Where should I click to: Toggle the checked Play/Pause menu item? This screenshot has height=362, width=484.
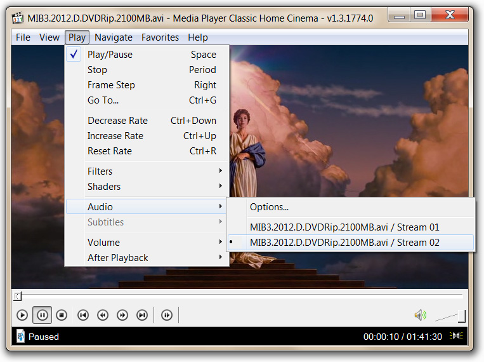[147, 55]
